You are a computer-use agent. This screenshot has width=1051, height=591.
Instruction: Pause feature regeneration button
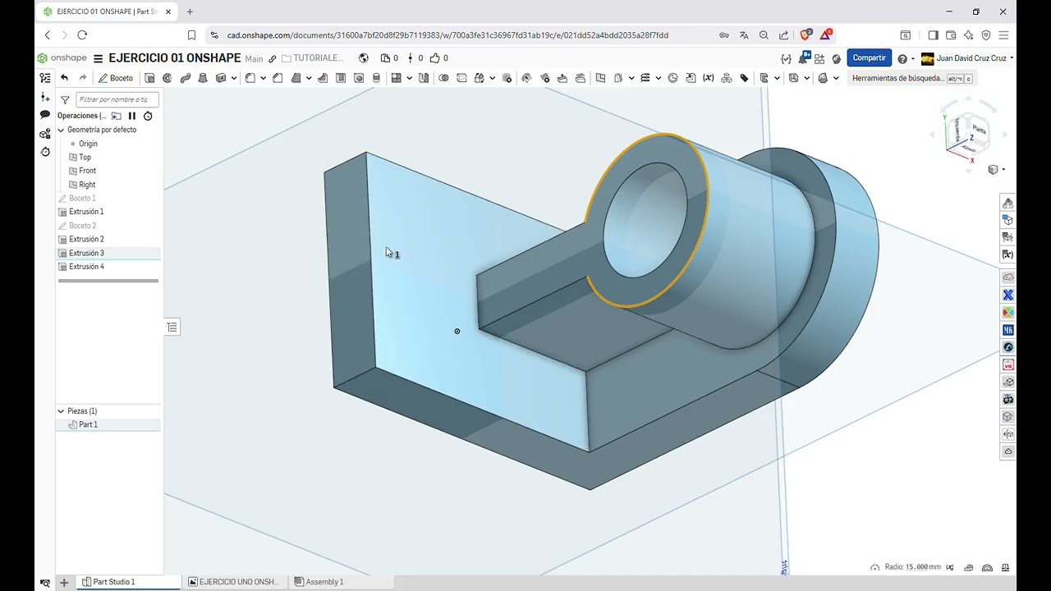tap(131, 116)
